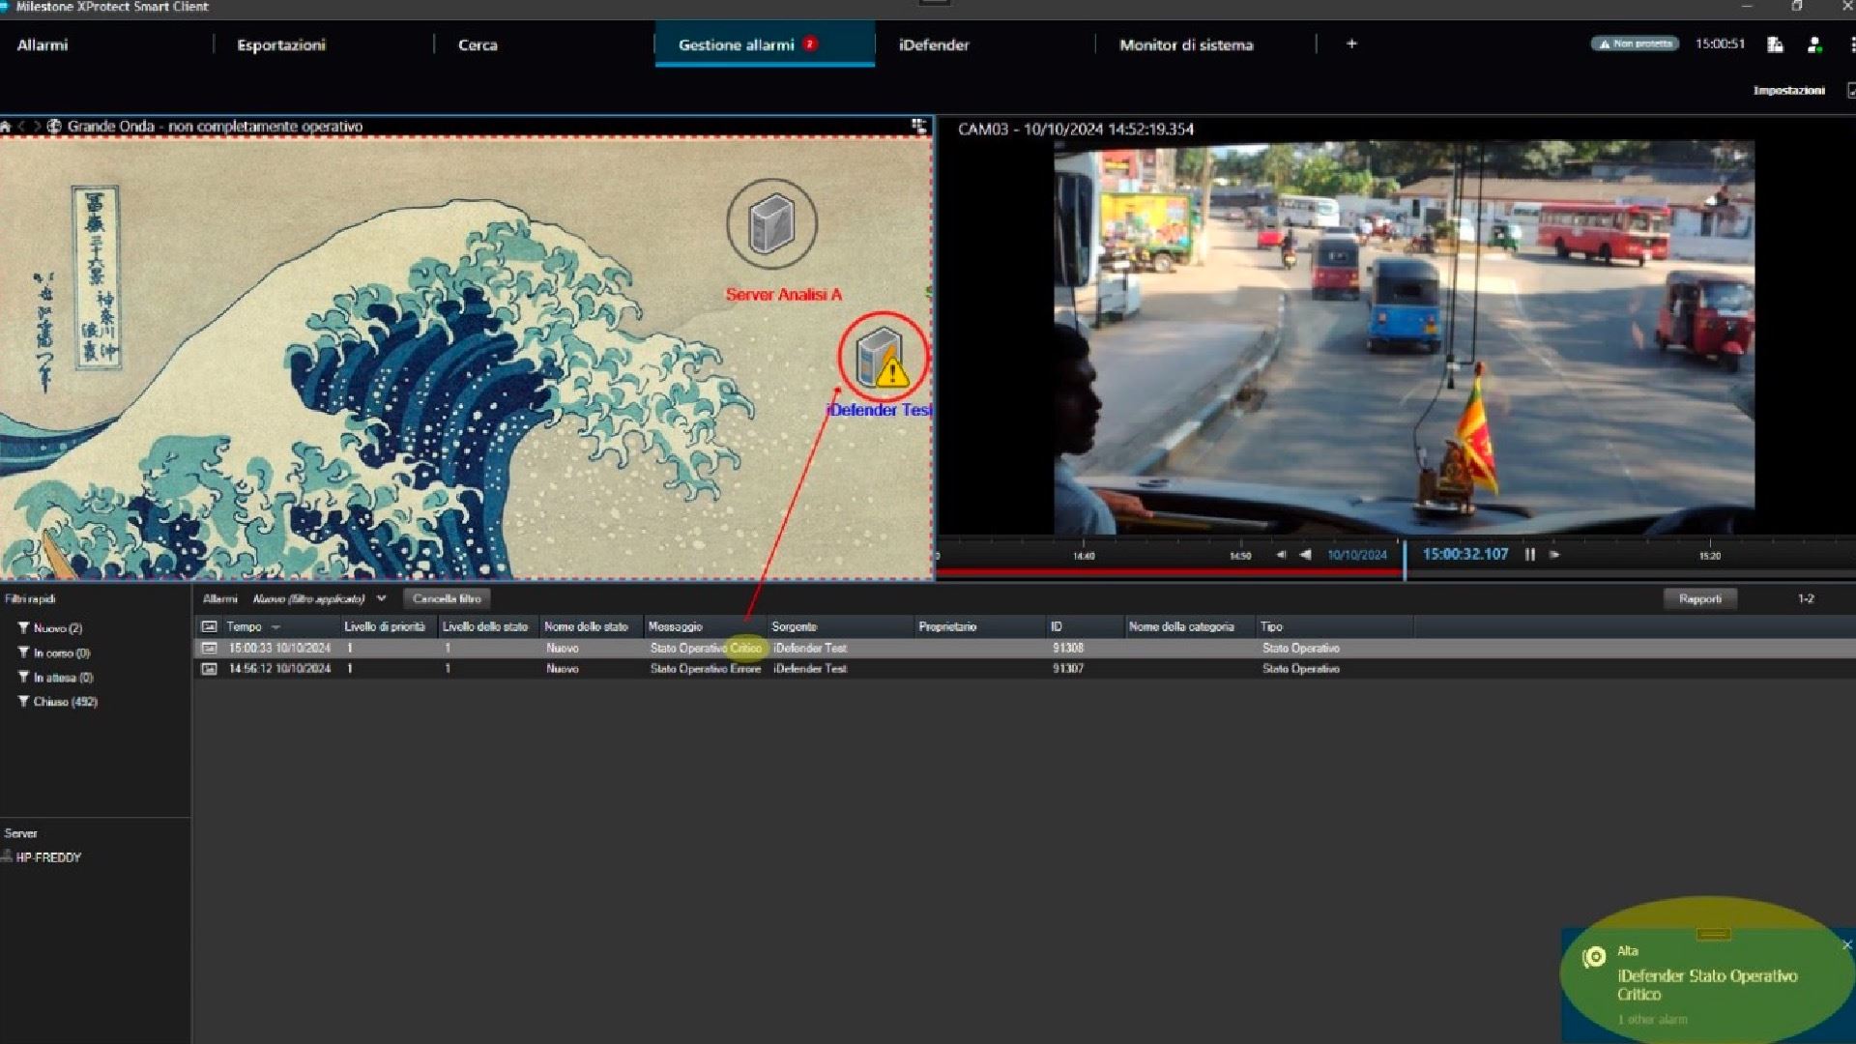
Task: Open the iDefender Stato Operativo Critico notification
Action: pyautogui.click(x=1707, y=985)
